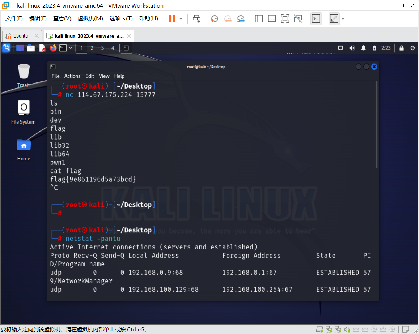Screen dimensions: 419x334
Task: Open the snapshot manager toolbar icon
Action: coord(241,19)
